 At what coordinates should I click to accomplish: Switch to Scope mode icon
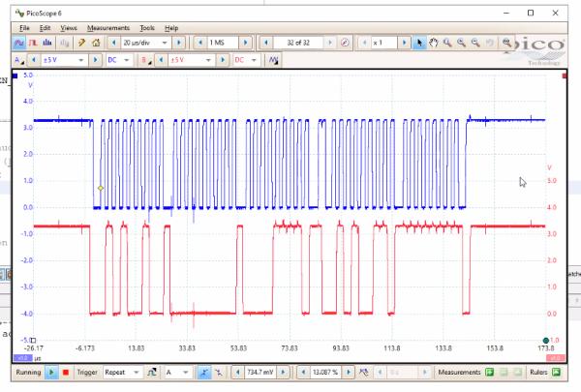pyautogui.click(x=19, y=43)
